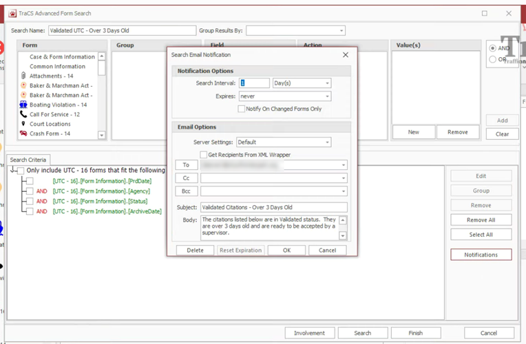Viewport: 526px width, 344px height.
Task: Open the Server Settings dropdown
Action: pyautogui.click(x=327, y=142)
